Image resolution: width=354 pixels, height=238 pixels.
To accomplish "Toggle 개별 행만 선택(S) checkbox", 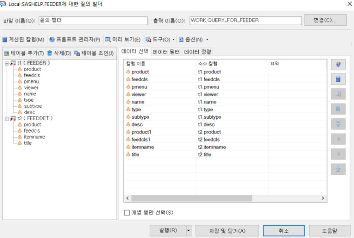I will [x=127, y=213].
